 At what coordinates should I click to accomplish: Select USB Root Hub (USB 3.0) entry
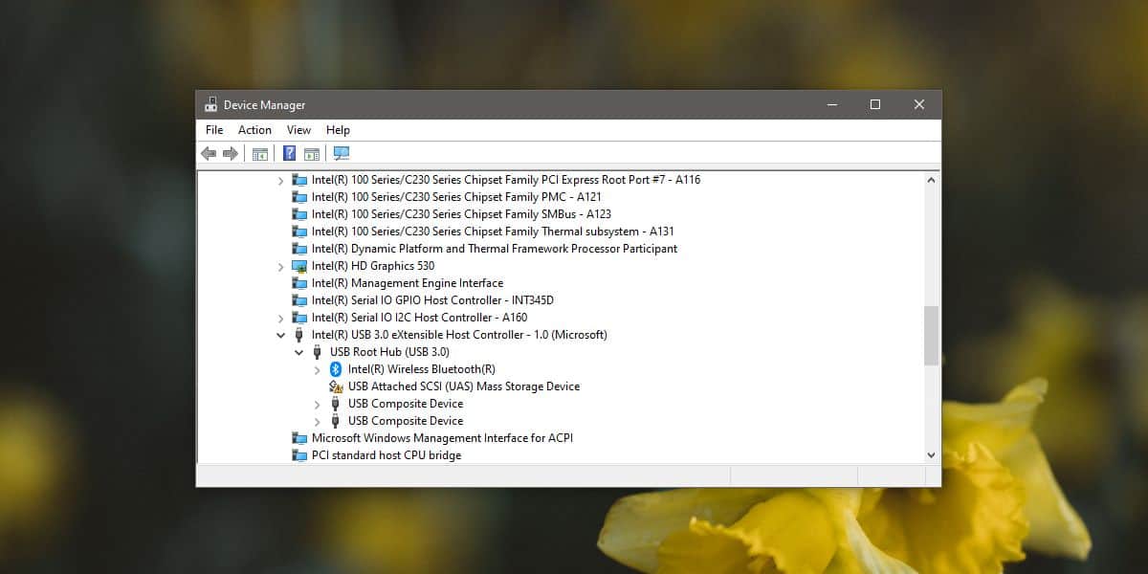coord(389,352)
